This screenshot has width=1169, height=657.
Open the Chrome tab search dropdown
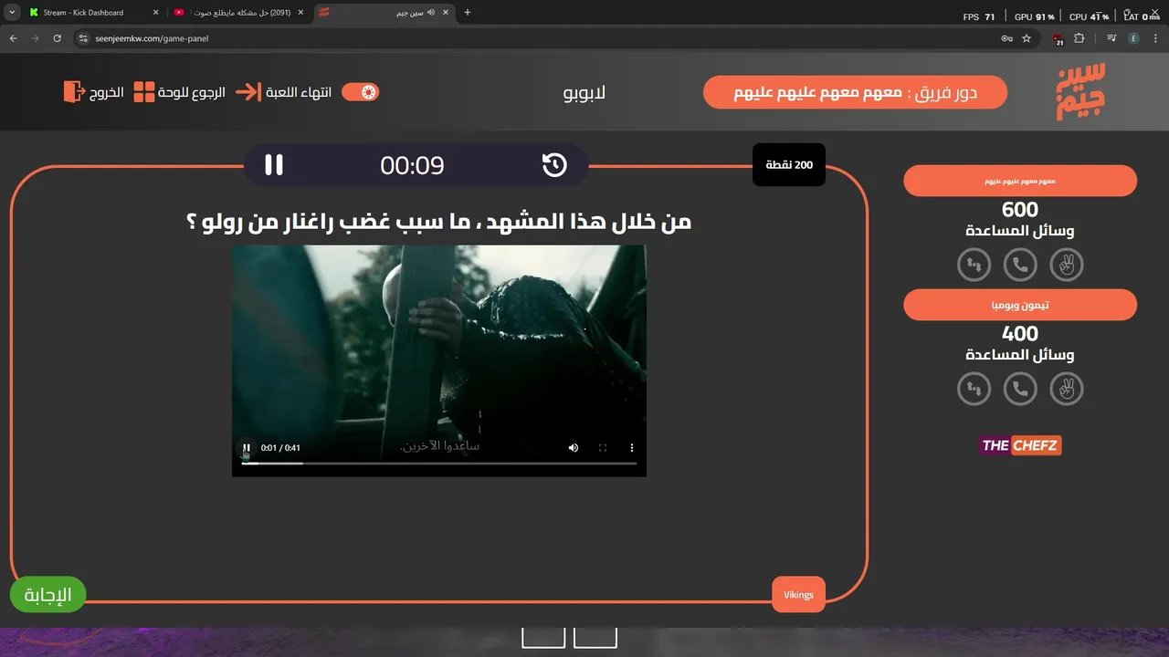tap(12, 13)
